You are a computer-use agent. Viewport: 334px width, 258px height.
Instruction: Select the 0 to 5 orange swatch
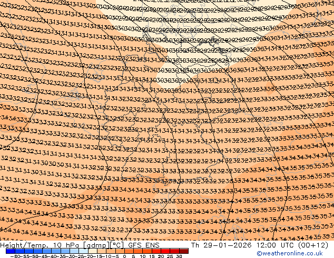tap(129, 251)
